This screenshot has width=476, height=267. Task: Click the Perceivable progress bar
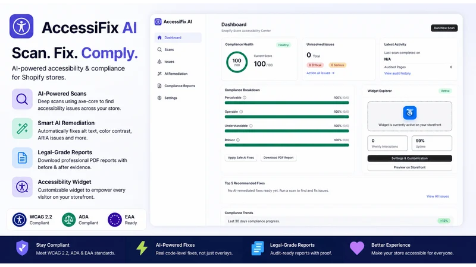coord(287,103)
